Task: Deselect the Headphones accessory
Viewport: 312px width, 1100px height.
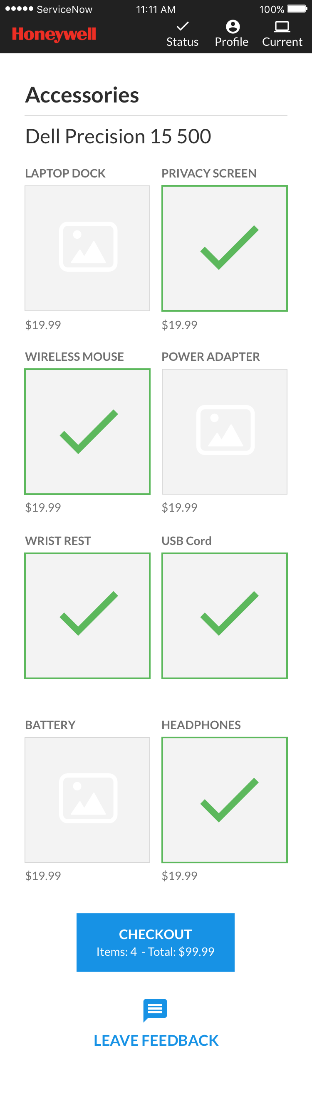Action: click(x=225, y=800)
